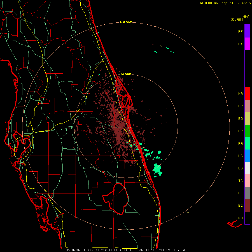Pick the HR green legend swatch

coord(247,131)
